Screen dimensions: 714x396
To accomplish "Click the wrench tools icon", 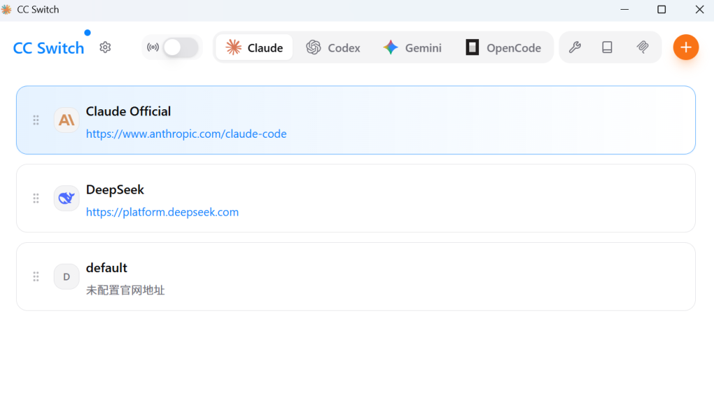I will point(575,47).
